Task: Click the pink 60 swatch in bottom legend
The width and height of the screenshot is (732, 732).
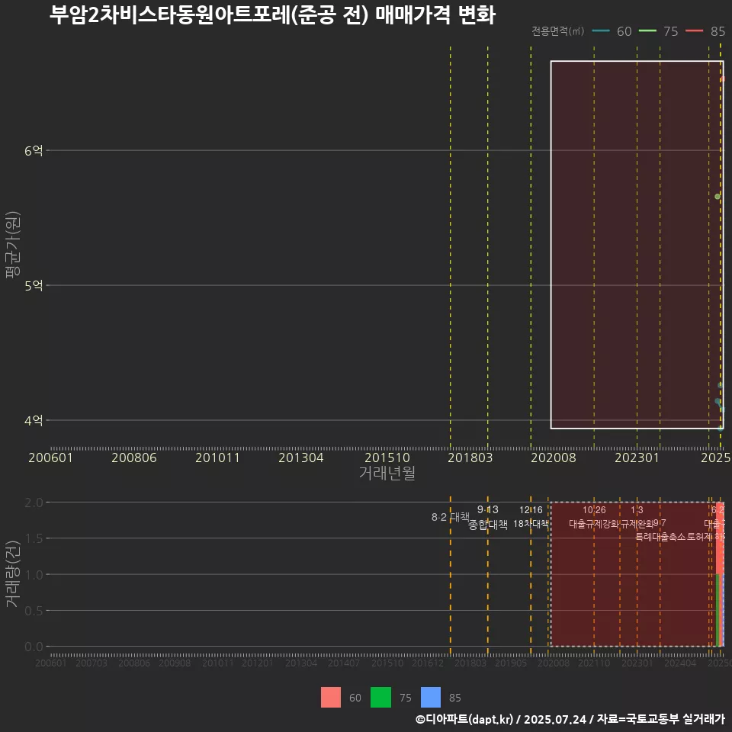Action: click(330, 698)
